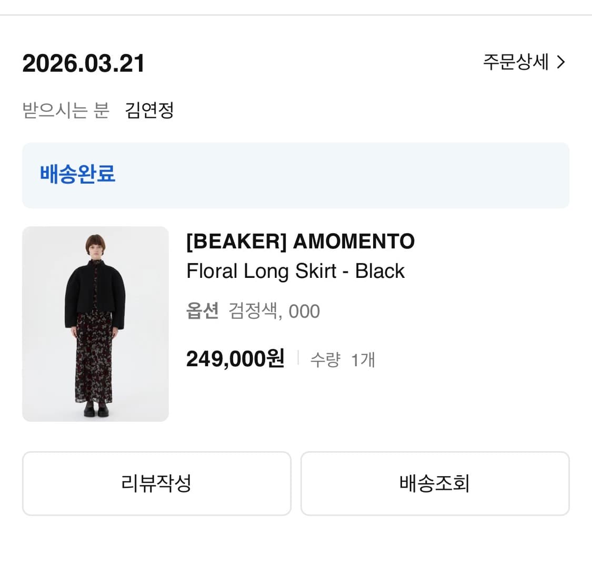This screenshot has width=592, height=571.
Task: Start writing a review for the skirt
Action: point(156,483)
